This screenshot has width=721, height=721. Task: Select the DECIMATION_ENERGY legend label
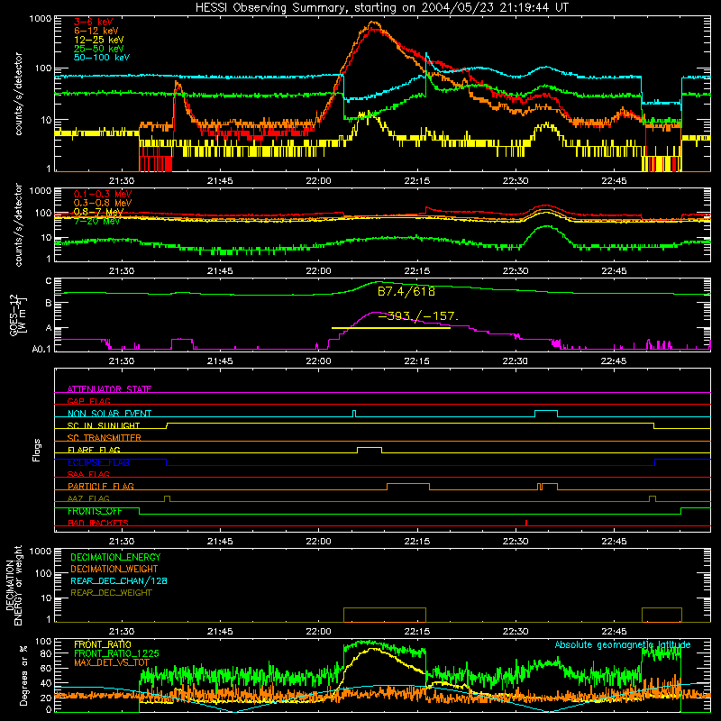click(x=115, y=557)
